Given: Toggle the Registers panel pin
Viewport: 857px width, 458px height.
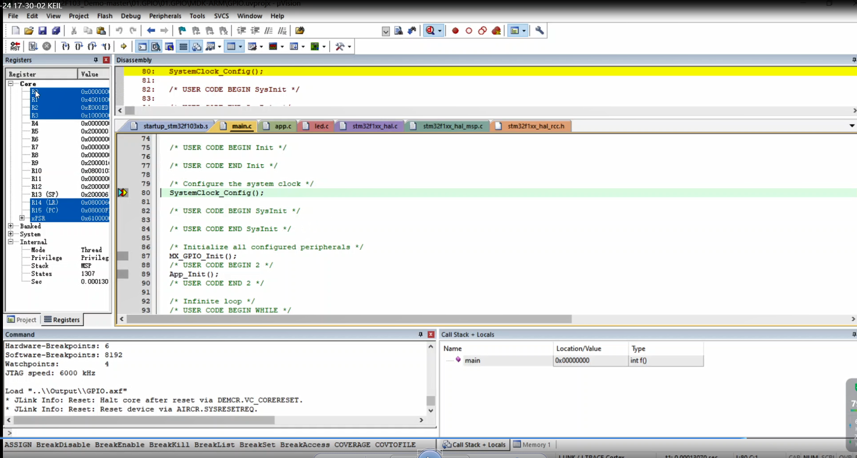Looking at the screenshot, I should 96,60.
